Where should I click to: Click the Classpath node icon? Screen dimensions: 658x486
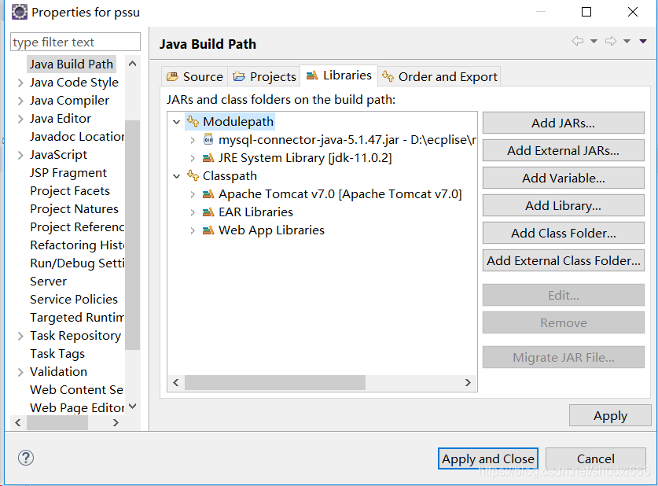pyautogui.click(x=193, y=175)
